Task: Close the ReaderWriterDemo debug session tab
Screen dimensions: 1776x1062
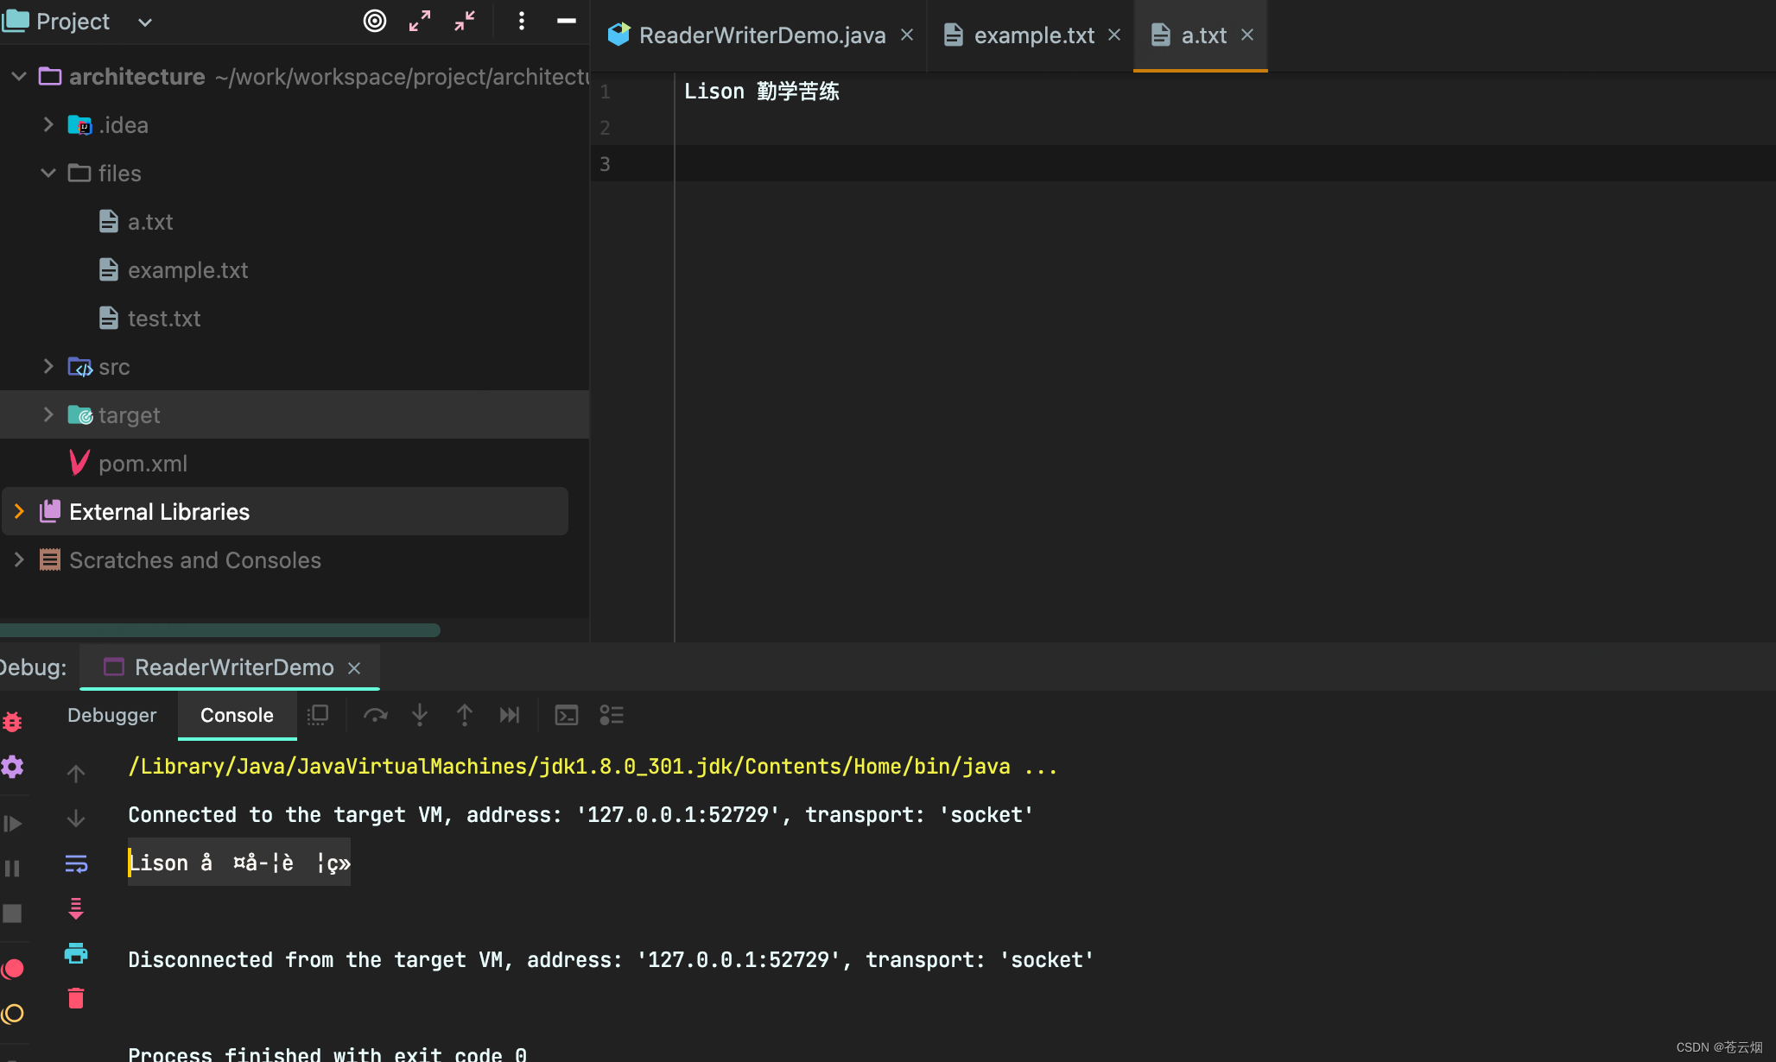Action: (x=354, y=668)
